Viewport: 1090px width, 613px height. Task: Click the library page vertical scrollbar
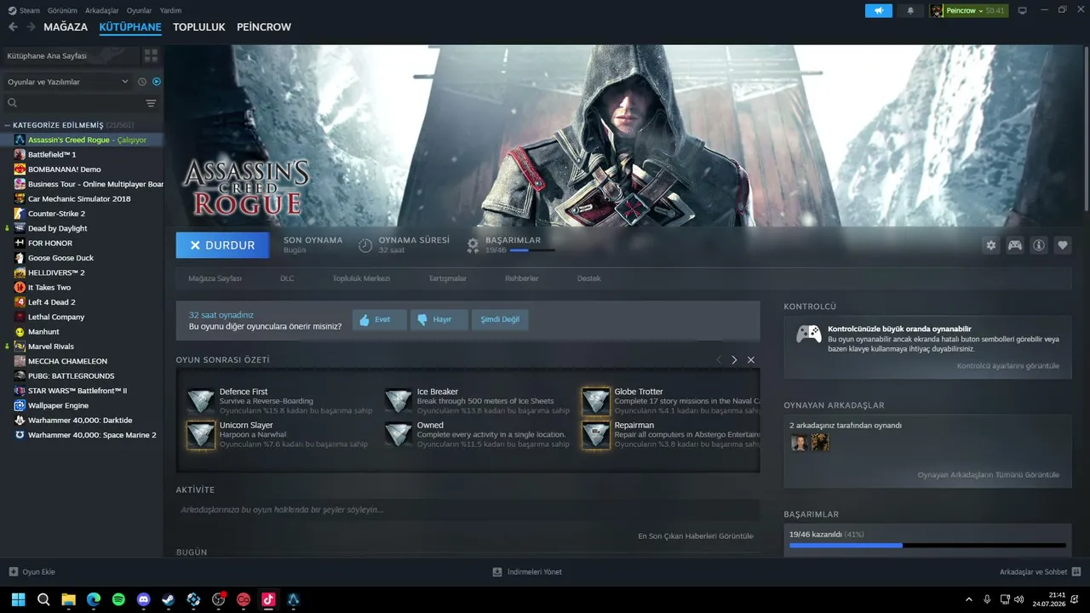[1086, 128]
